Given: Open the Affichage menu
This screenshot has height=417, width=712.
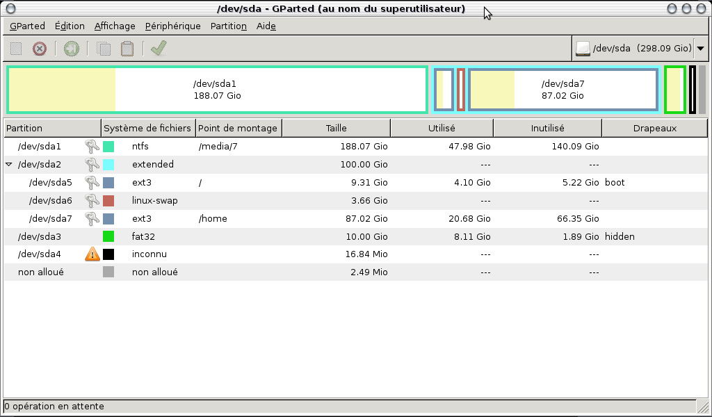Looking at the screenshot, I should [x=115, y=26].
